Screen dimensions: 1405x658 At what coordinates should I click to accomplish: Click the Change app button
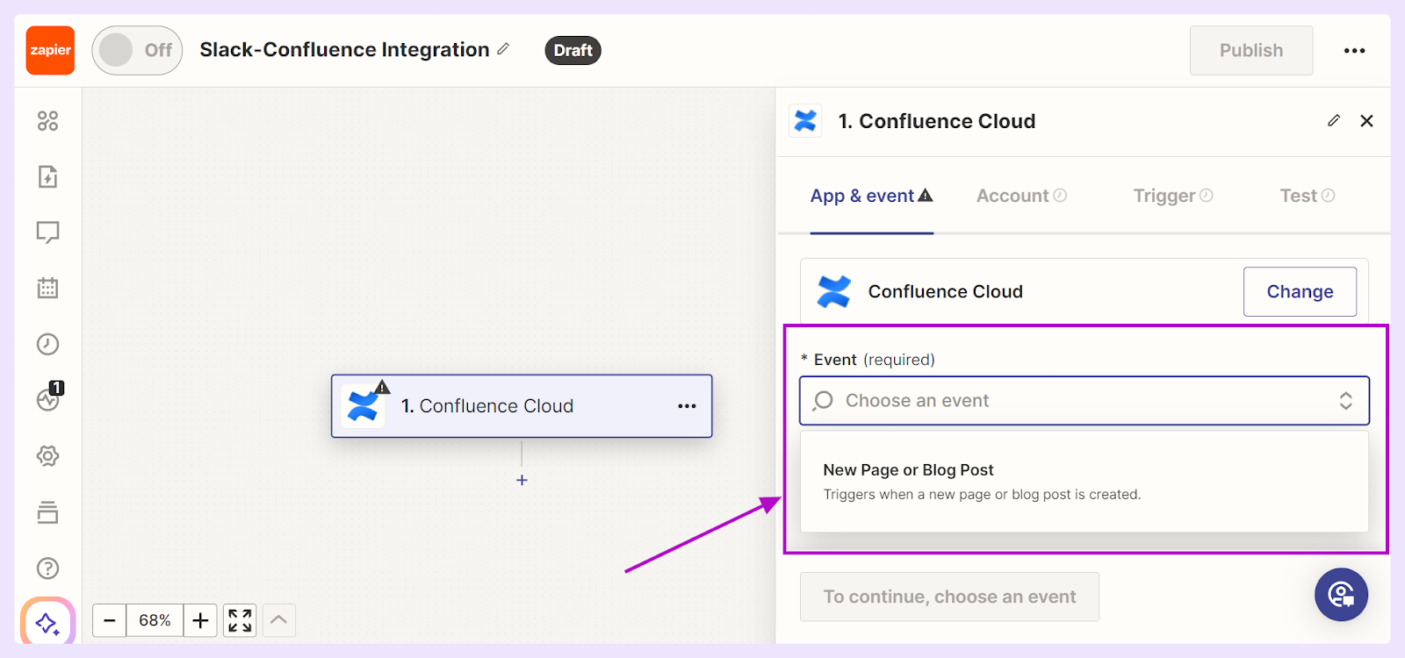pos(1300,291)
